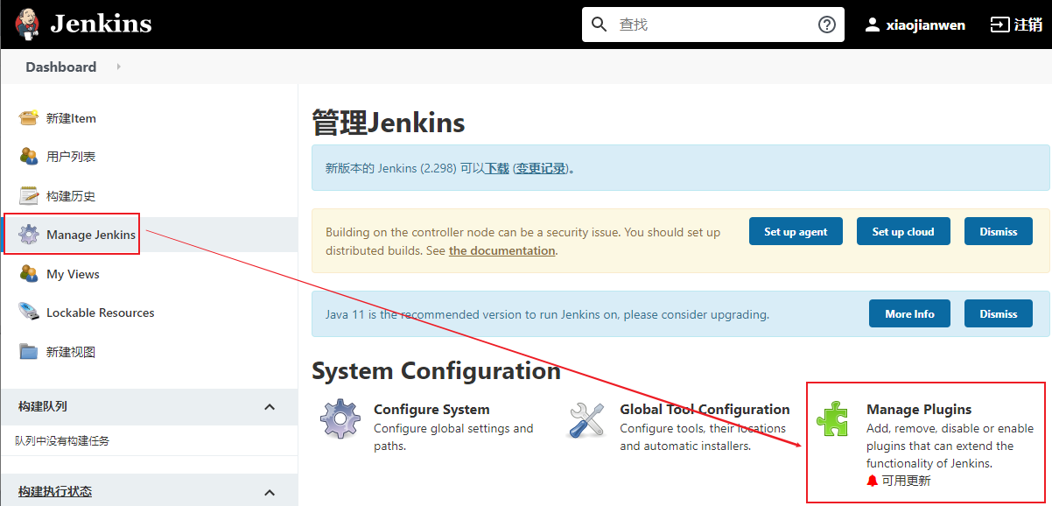Screen dimensions: 1052x506
Task: Open the My Views sidebar link
Action: [x=73, y=274]
